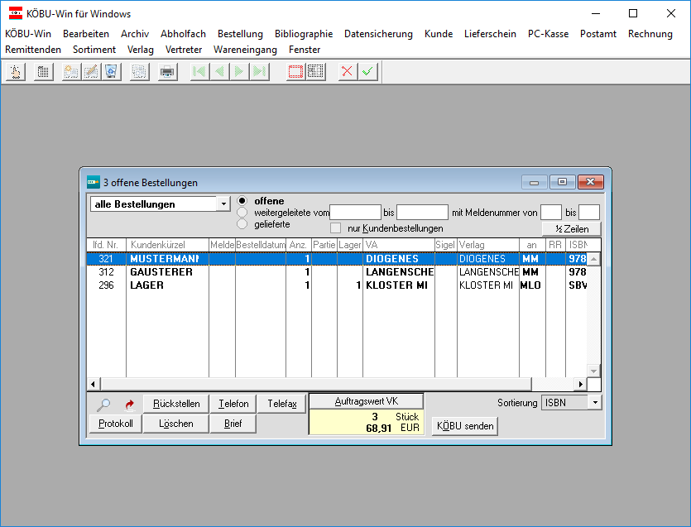Select the 'weitergeleitete' radio button
The width and height of the screenshot is (691, 527).
[x=242, y=213]
